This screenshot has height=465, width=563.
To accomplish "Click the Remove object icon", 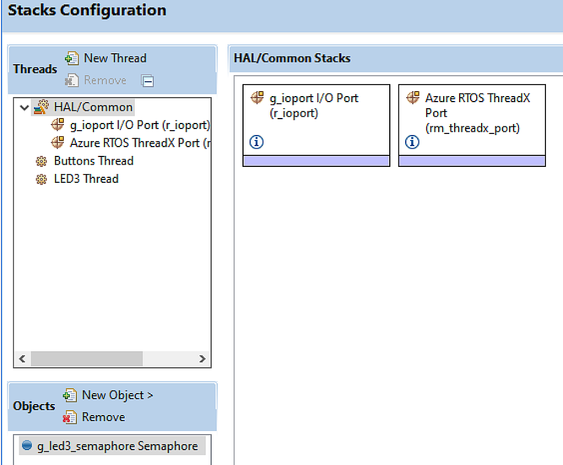I will [x=70, y=417].
